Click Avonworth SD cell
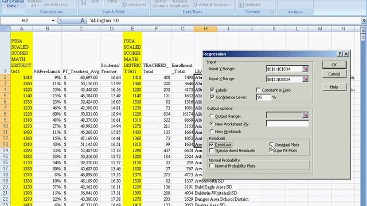 (209, 181)
